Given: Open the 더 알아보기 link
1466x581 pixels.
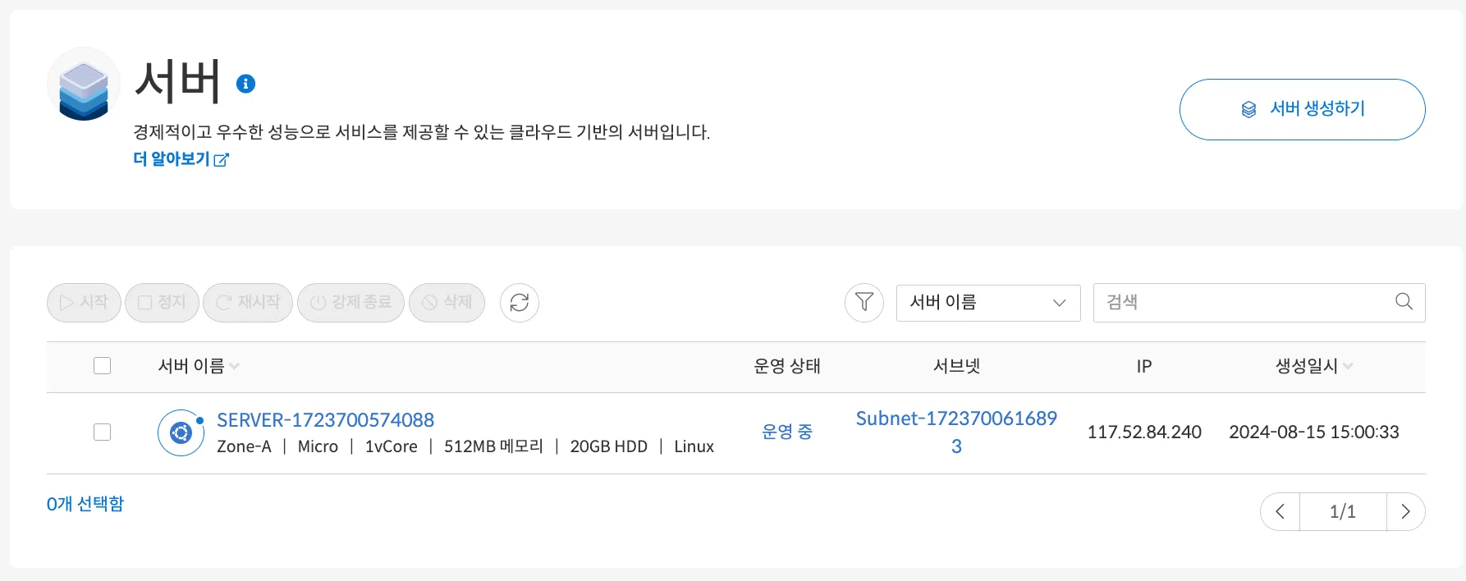Looking at the screenshot, I should click(x=181, y=159).
